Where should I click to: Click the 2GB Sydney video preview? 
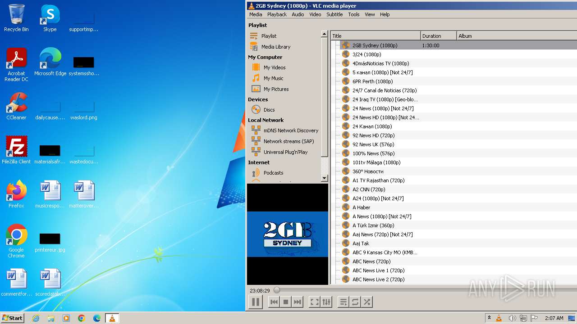pos(288,234)
